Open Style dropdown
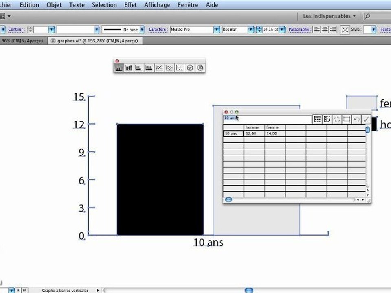 pyautogui.click(x=373, y=29)
